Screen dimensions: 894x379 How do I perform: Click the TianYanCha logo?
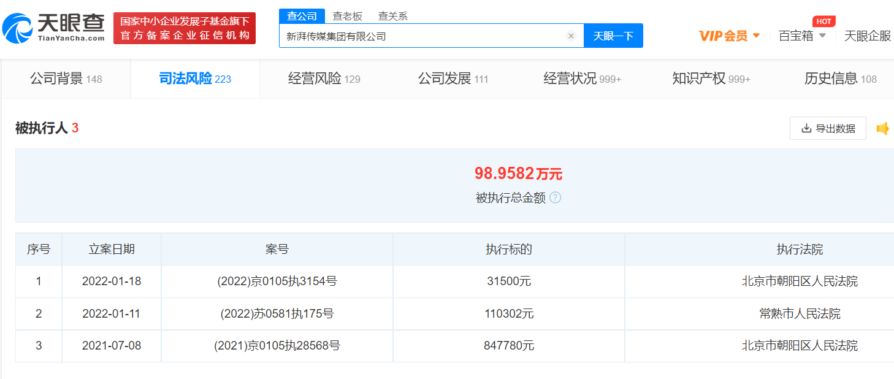point(53,28)
